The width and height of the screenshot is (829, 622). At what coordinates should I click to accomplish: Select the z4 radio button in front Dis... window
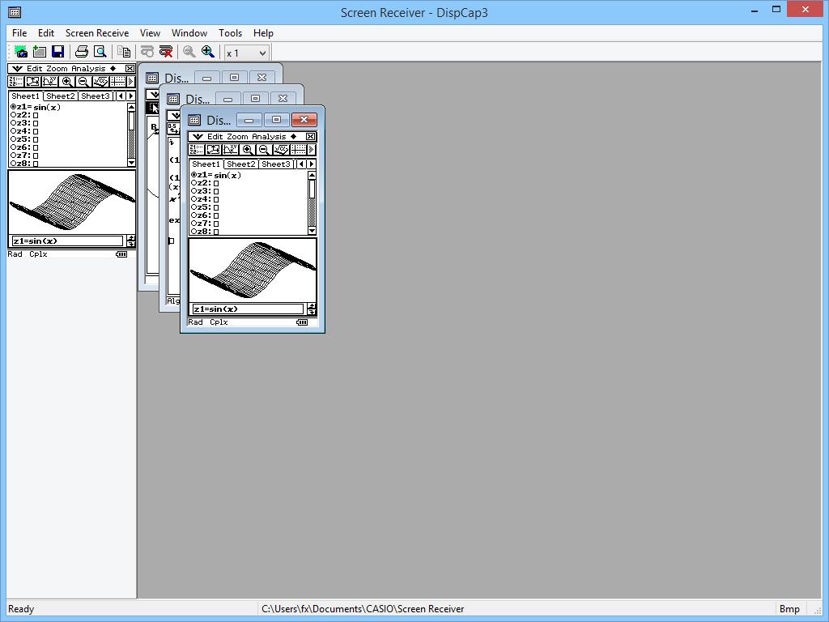click(193, 199)
